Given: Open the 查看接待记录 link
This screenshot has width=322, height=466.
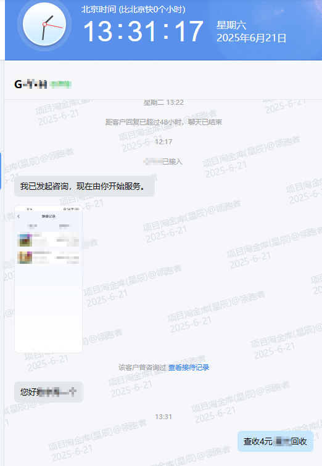Looking at the screenshot, I should coord(189,367).
